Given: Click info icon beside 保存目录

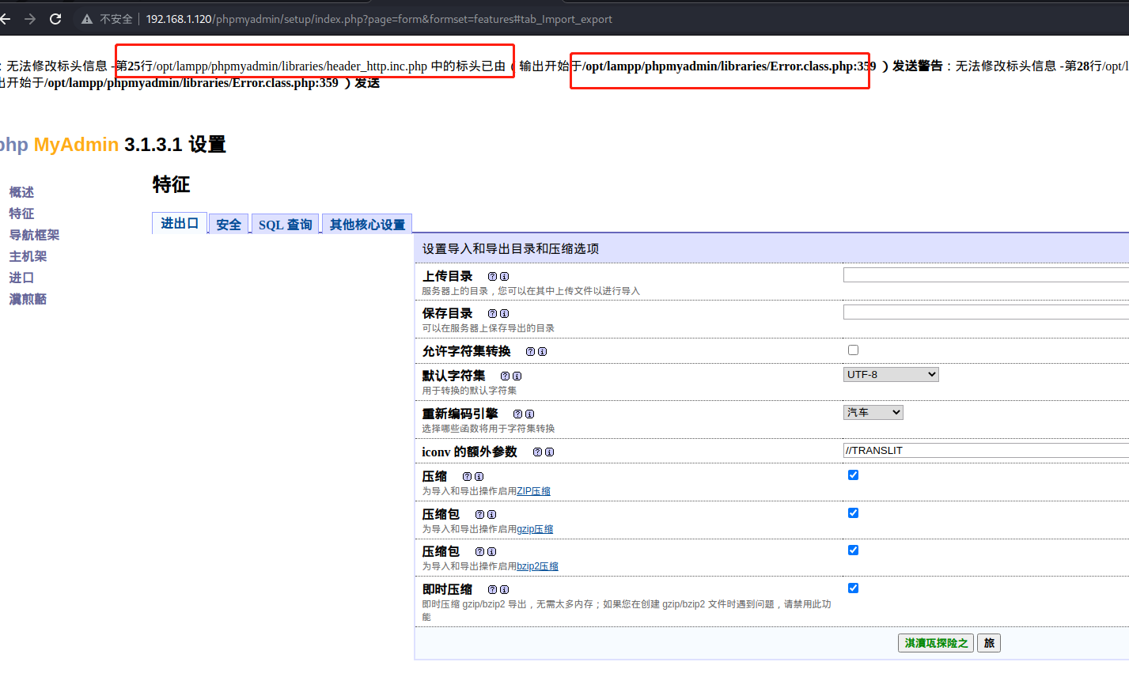Looking at the screenshot, I should pos(504,314).
